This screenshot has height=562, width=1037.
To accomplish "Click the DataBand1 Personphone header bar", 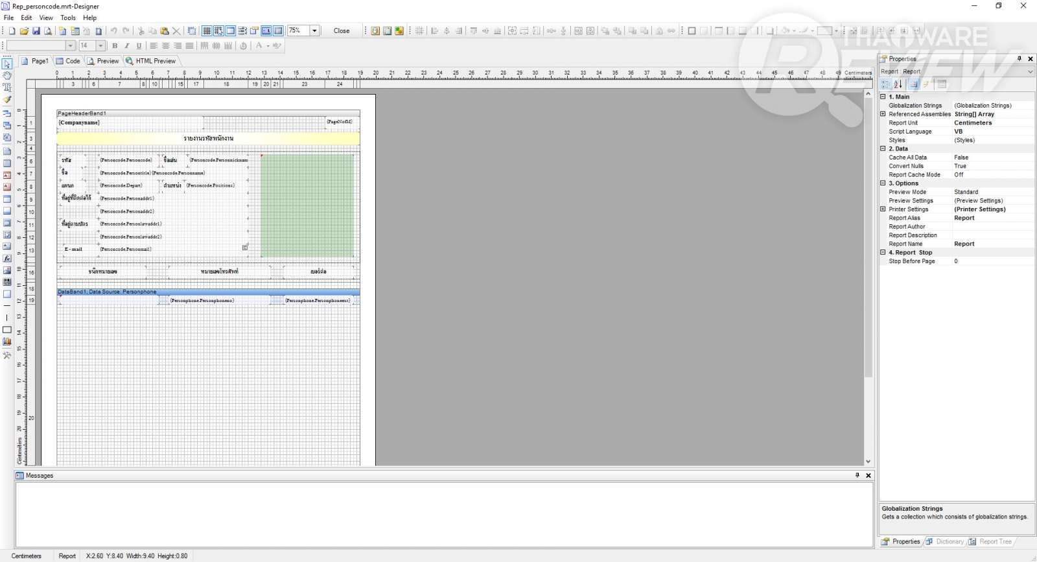I will pos(208,292).
